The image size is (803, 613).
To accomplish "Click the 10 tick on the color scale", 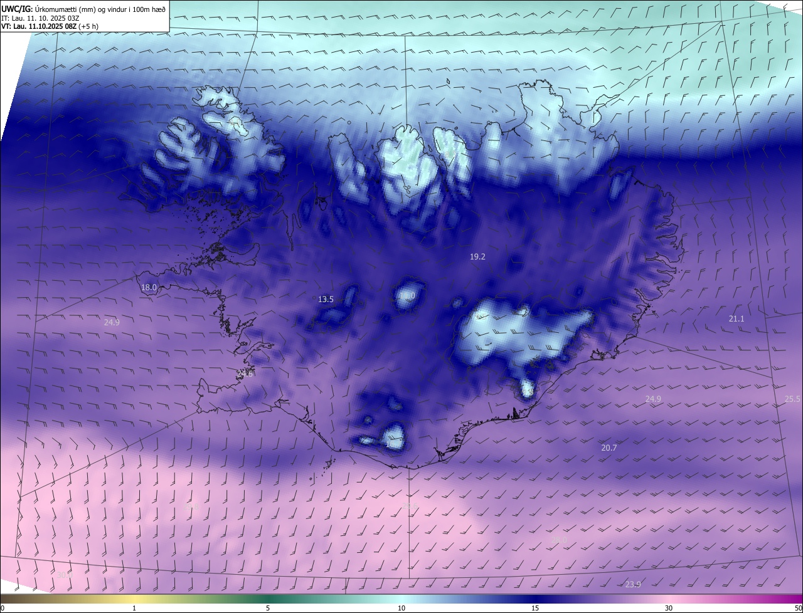I will [401, 608].
